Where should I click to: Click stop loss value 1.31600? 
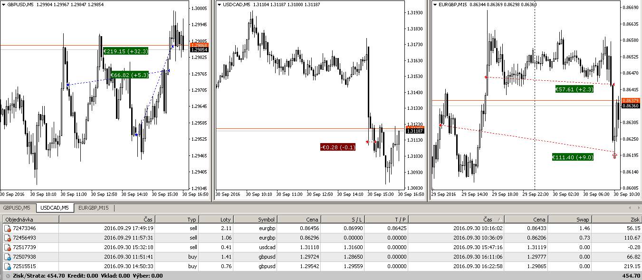[354, 247]
